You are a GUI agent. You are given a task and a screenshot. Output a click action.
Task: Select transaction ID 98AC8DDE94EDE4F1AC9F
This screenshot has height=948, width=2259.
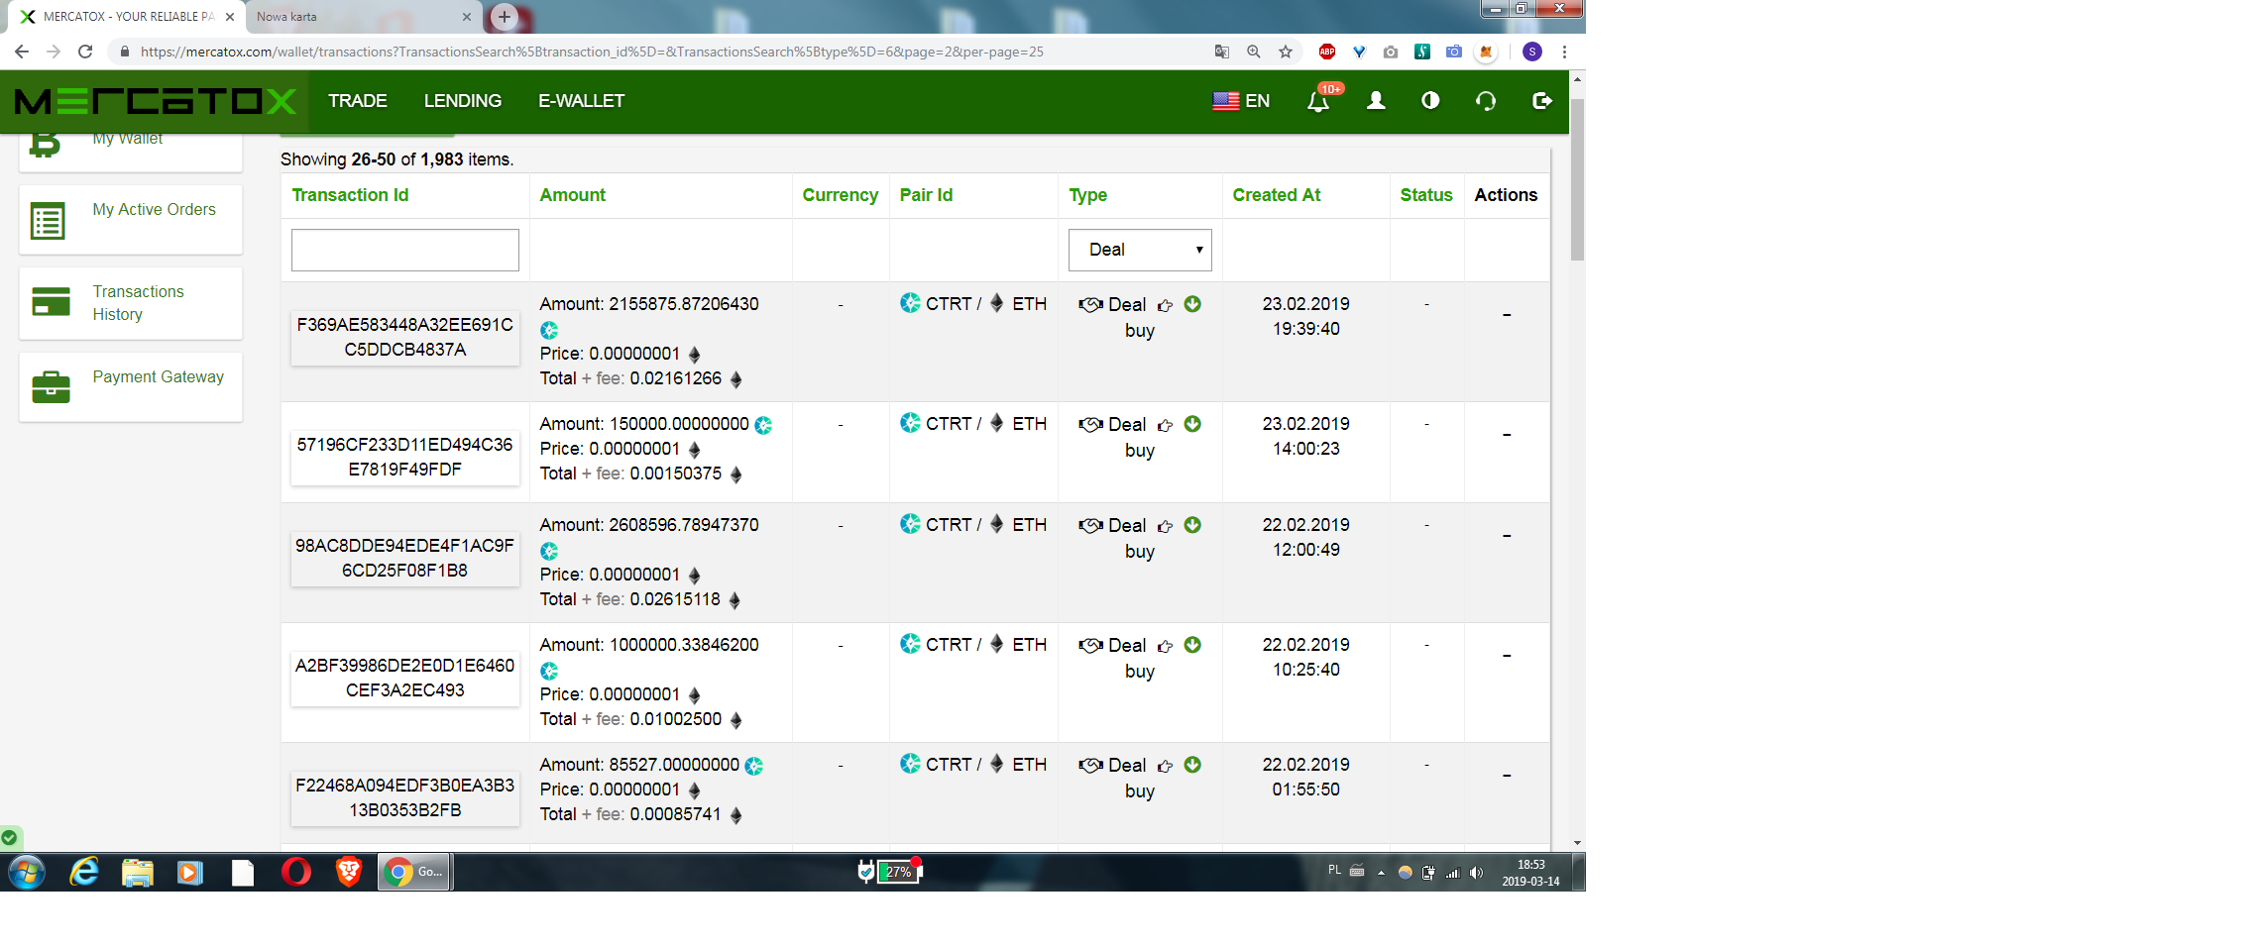pyautogui.click(x=404, y=558)
